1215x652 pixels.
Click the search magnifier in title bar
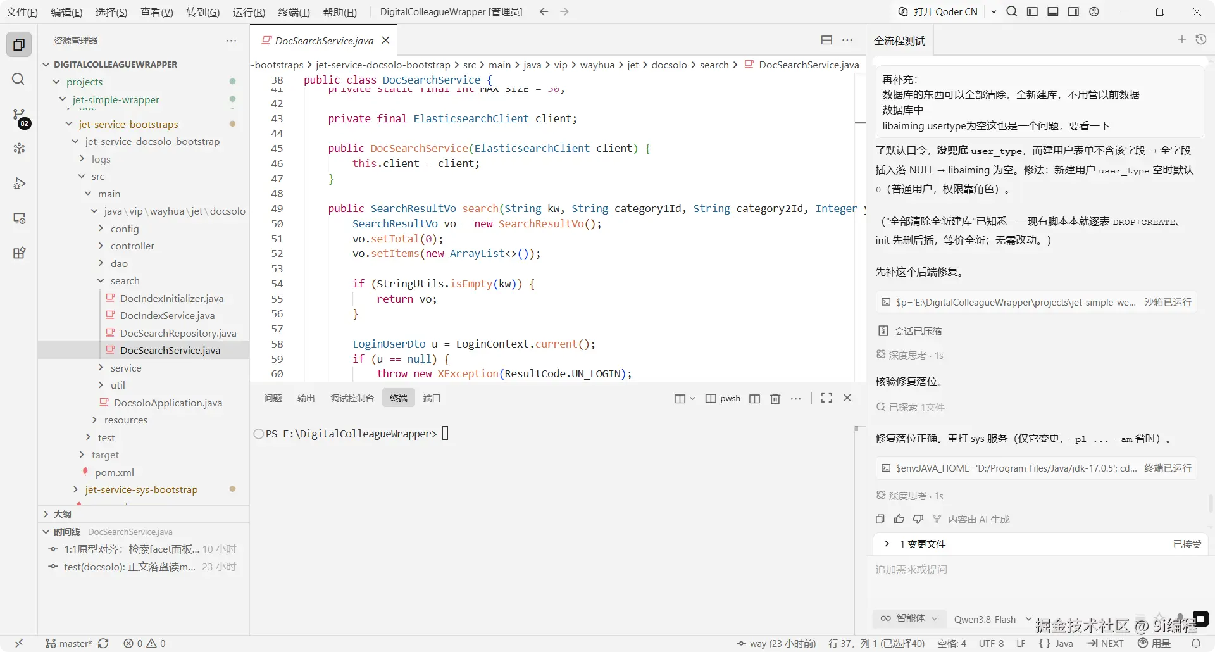pyautogui.click(x=1012, y=11)
